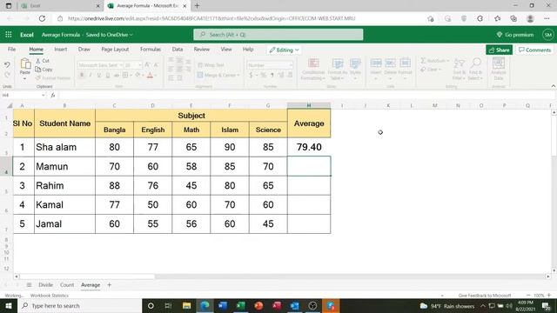Click the Search (Alt + Q) box
This screenshot has width=557, height=313.
point(278,35)
